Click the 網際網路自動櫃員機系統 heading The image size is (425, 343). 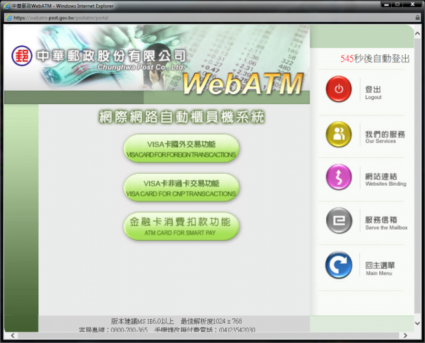point(181,117)
